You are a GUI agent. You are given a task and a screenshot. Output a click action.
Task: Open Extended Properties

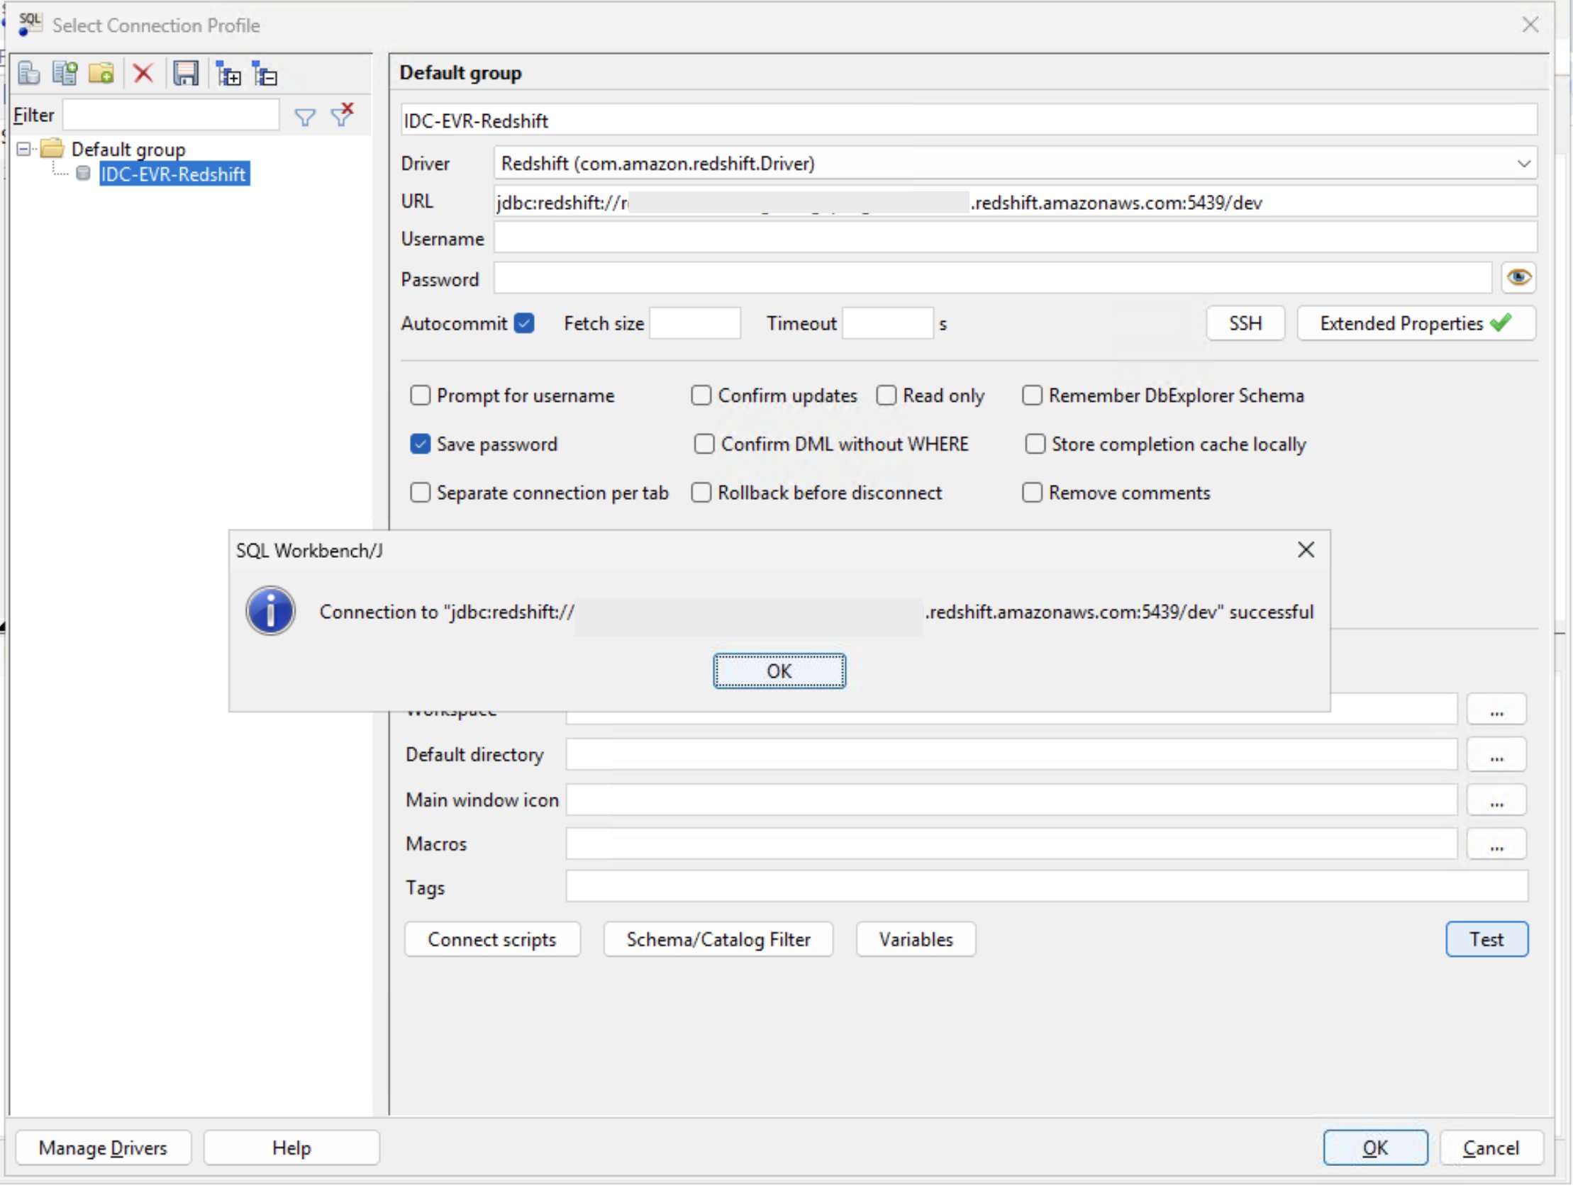(x=1416, y=323)
